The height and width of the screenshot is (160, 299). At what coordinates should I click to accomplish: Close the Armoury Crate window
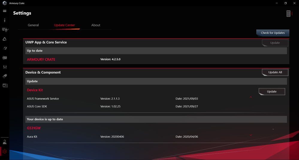(x=295, y=3)
